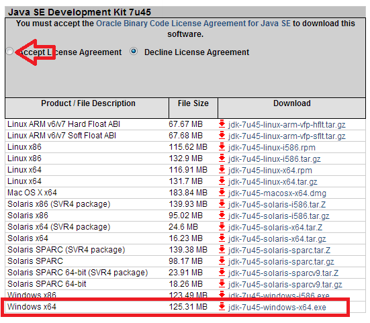
Task: Click the Solaris x86 (SVR4 package) cell
Action: (x=58, y=204)
